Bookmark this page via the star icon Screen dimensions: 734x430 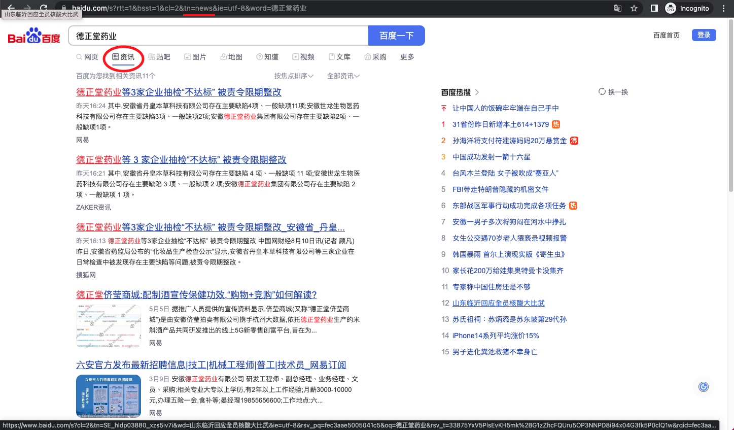pos(635,8)
